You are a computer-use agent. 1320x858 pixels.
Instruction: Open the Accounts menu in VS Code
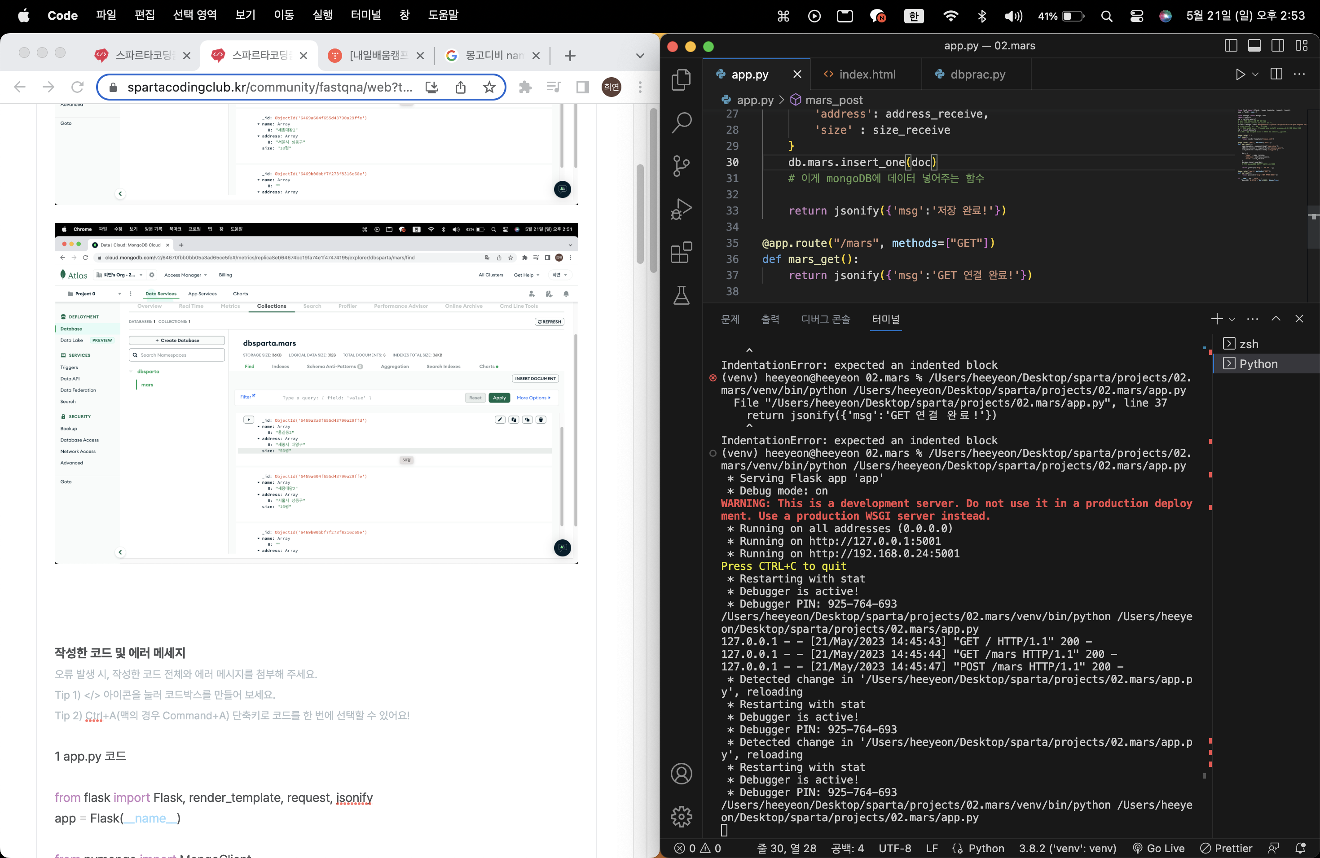[681, 774]
